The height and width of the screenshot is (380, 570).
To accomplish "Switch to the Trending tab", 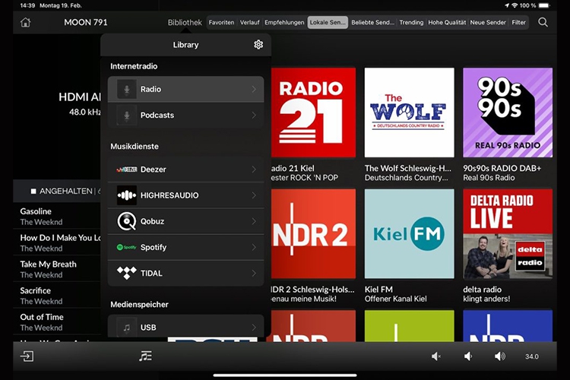I will click(x=411, y=23).
